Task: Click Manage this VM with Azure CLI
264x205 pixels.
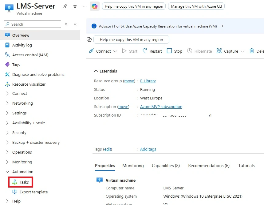Action: (196, 6)
